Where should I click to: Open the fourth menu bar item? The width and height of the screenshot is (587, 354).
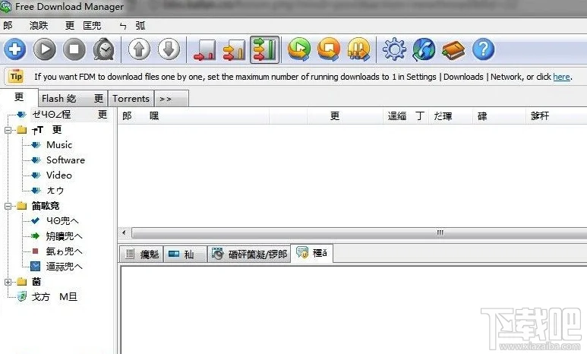[92, 26]
